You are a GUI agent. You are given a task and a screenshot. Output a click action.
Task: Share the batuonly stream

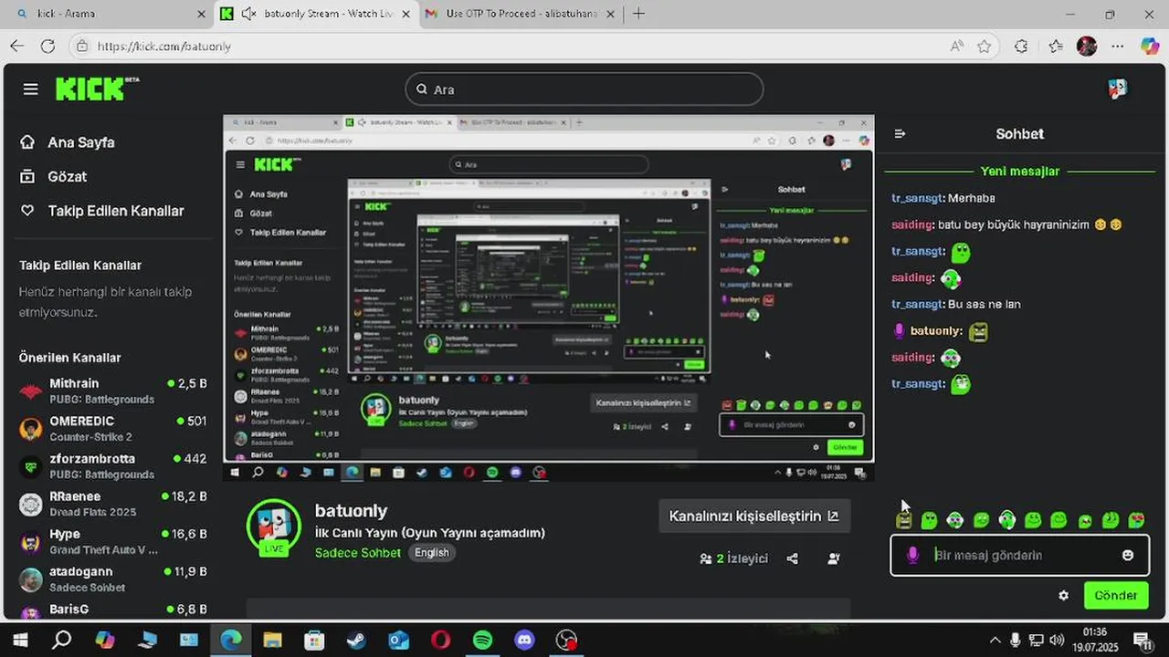point(792,558)
